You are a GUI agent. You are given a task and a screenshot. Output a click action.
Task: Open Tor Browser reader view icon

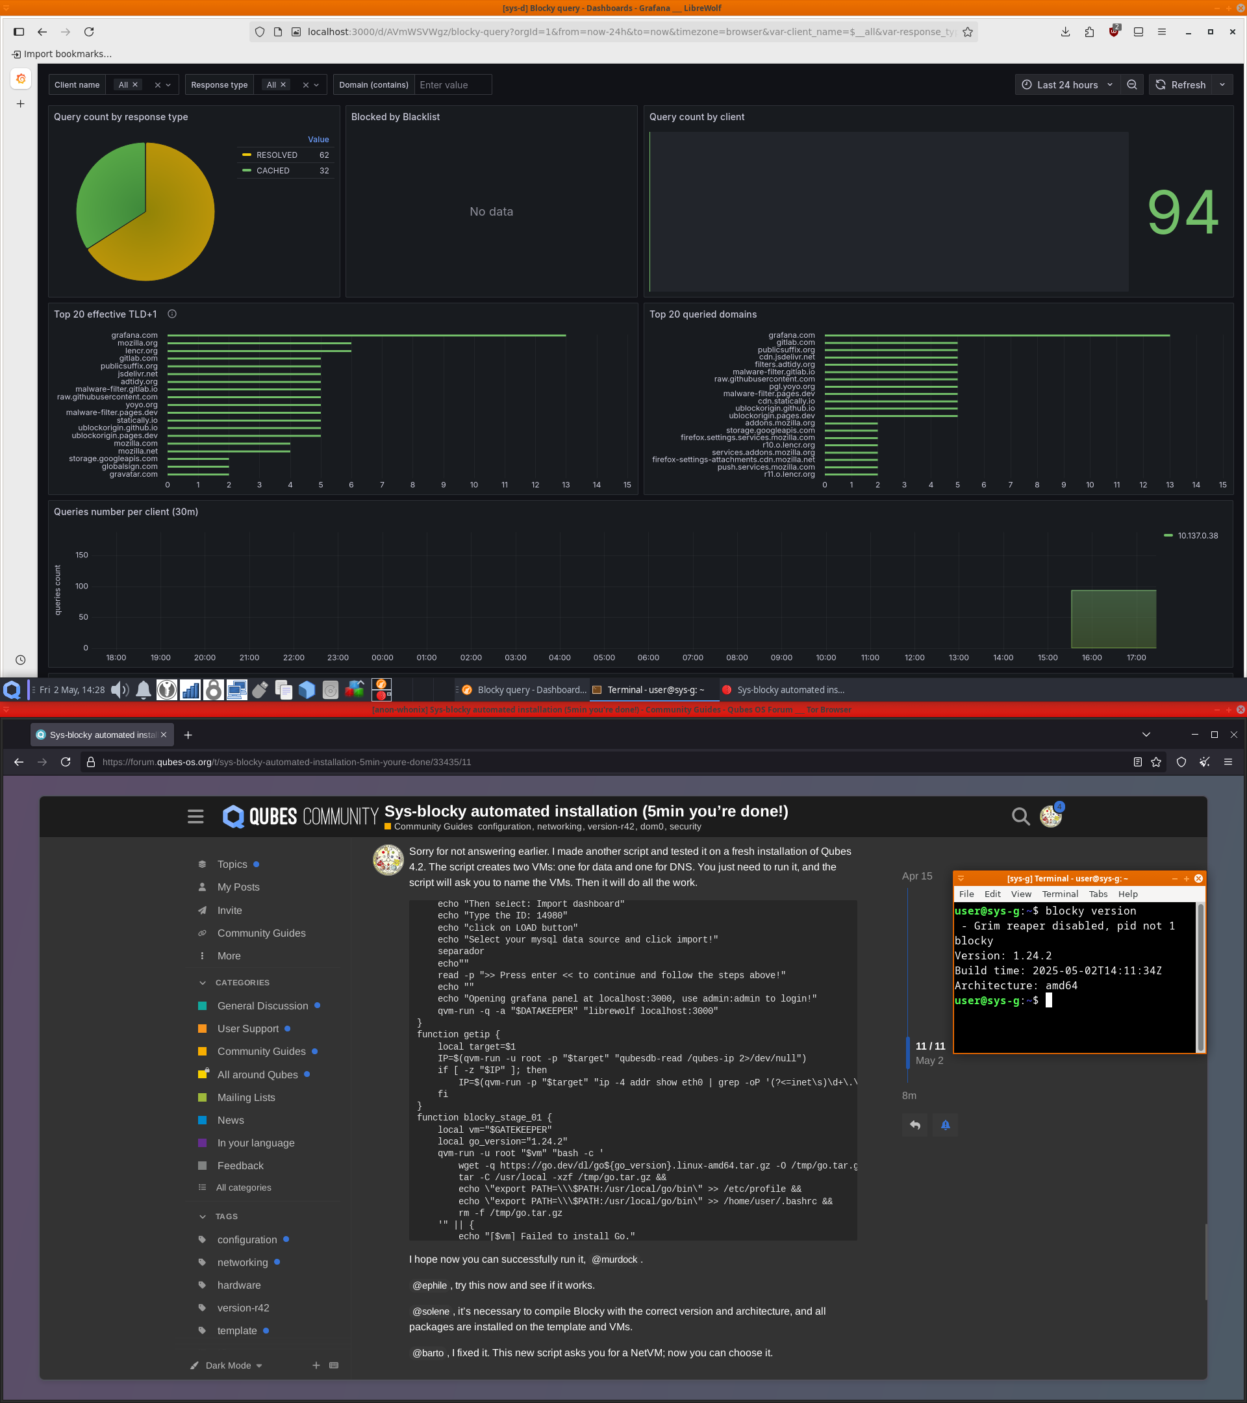1137,762
